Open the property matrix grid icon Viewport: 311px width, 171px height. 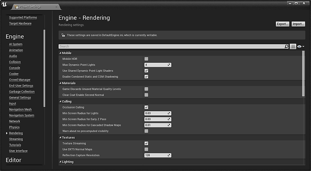[x=293, y=46]
